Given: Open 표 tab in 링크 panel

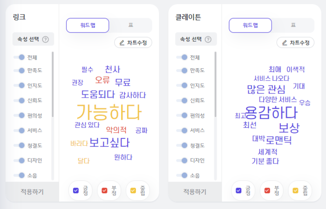Looking at the screenshot, I should click(130, 25).
